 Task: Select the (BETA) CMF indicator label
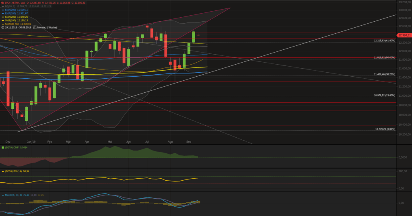[x=12, y=149]
